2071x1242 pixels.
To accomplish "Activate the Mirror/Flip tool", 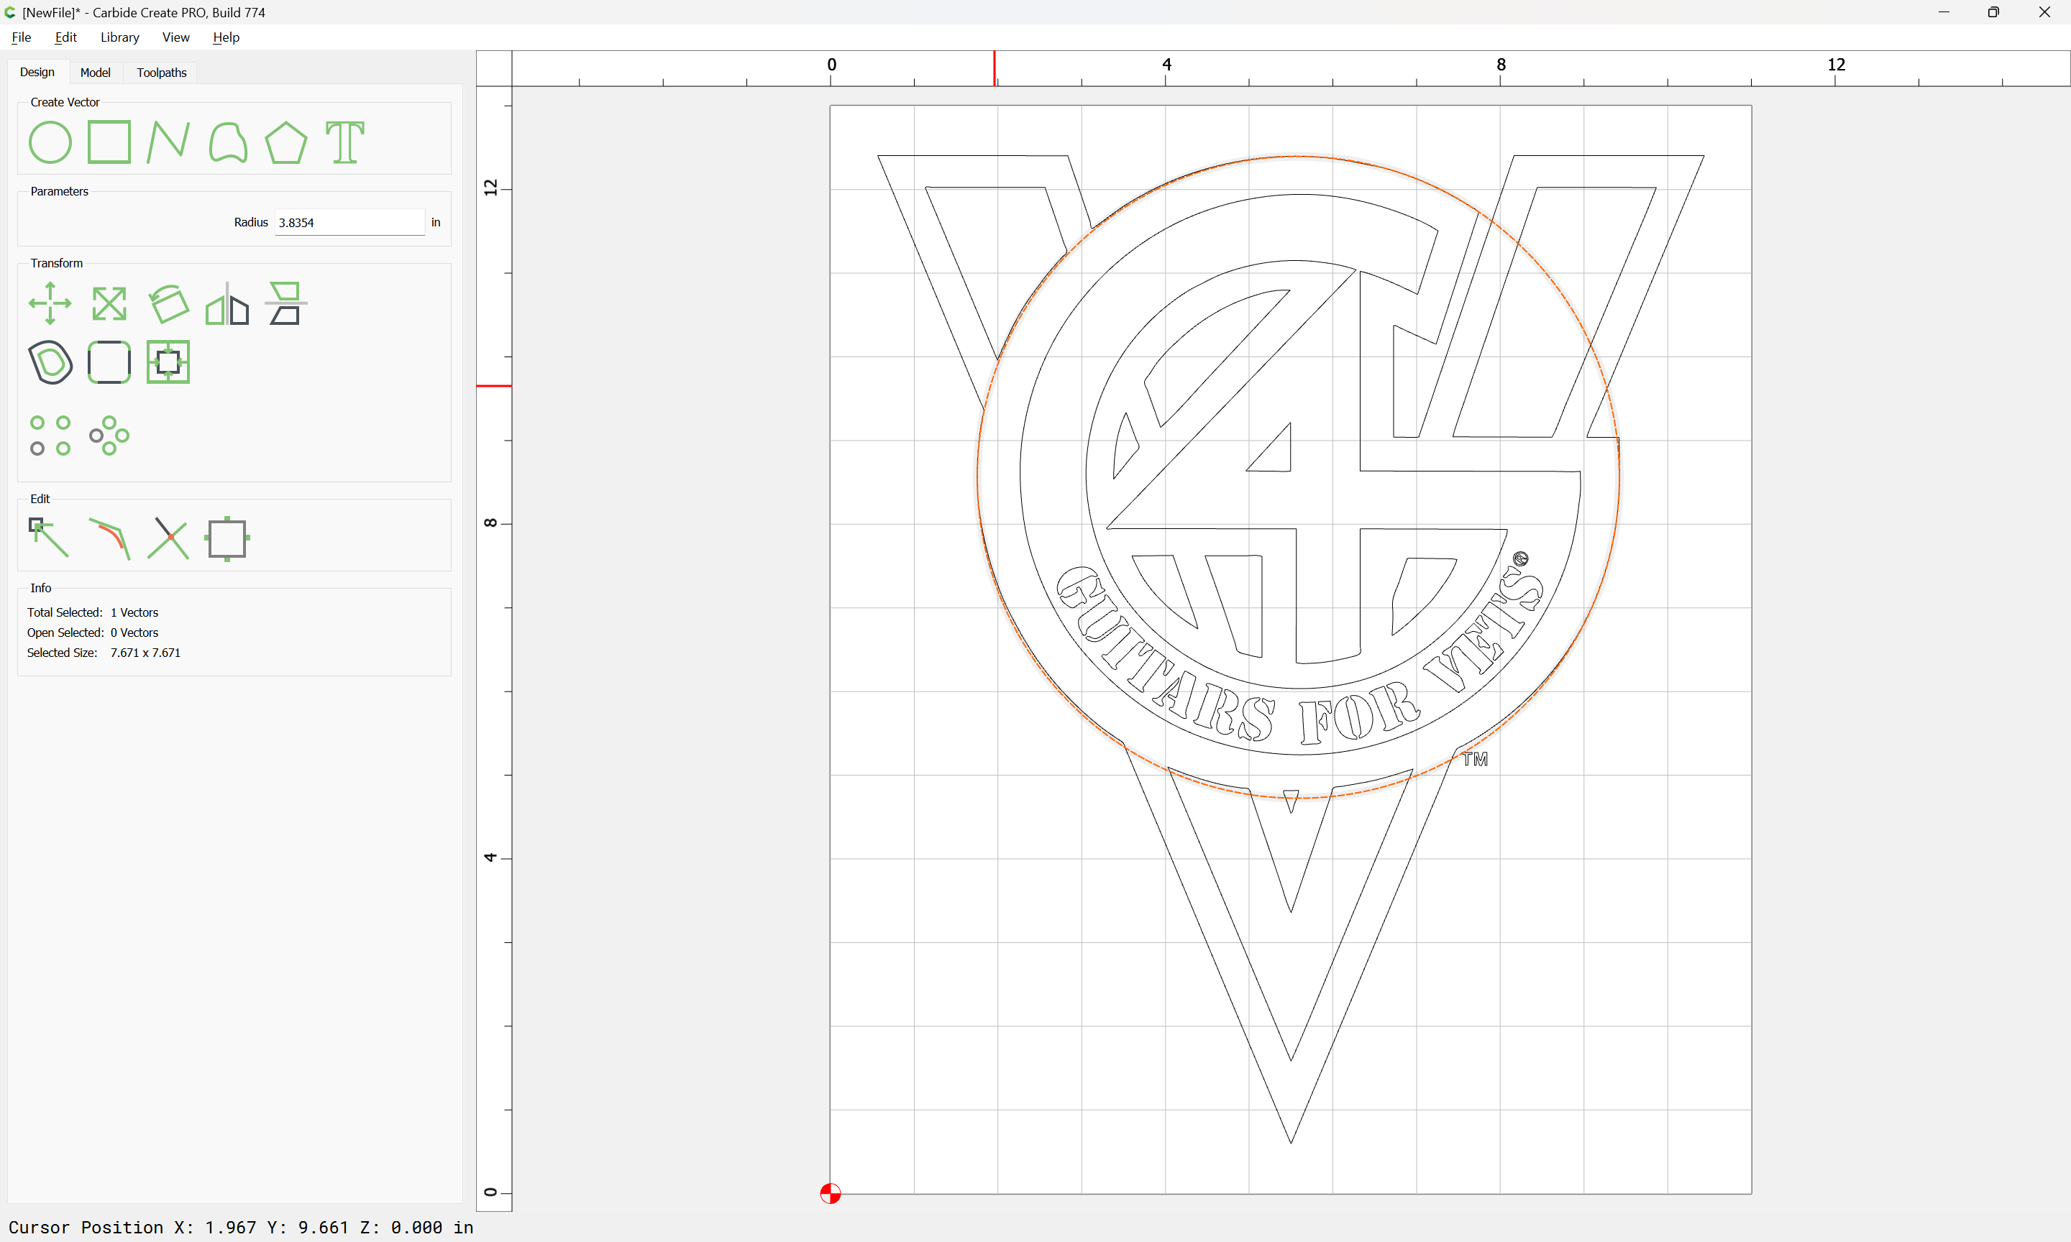I will [227, 303].
